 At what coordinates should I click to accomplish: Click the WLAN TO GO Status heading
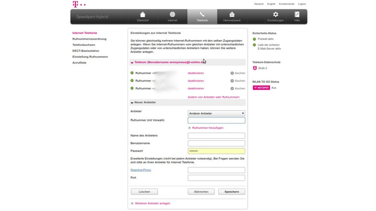click(x=266, y=82)
